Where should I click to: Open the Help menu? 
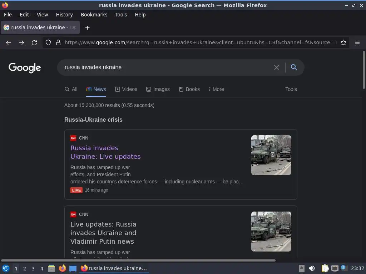coord(140,15)
